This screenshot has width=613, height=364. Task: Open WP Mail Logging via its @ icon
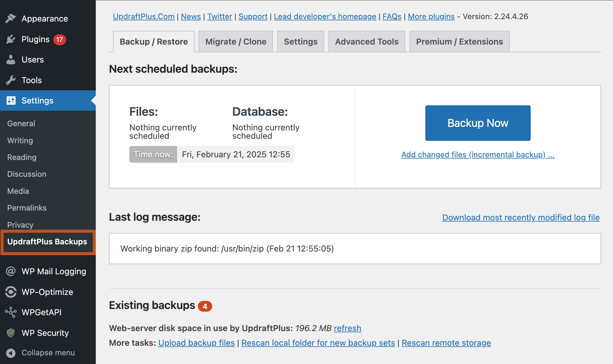[x=11, y=271]
